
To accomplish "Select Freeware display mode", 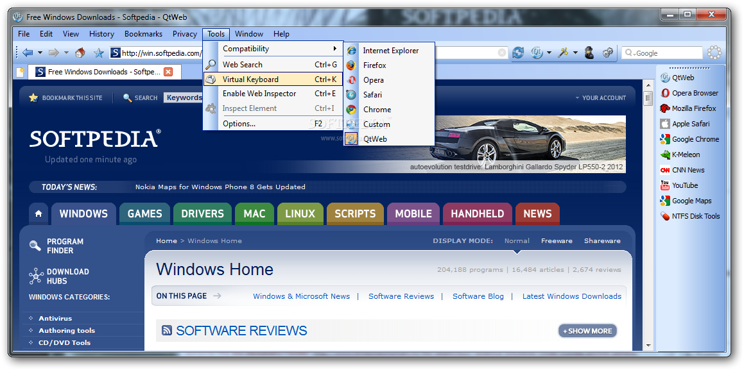I will pyautogui.click(x=557, y=240).
